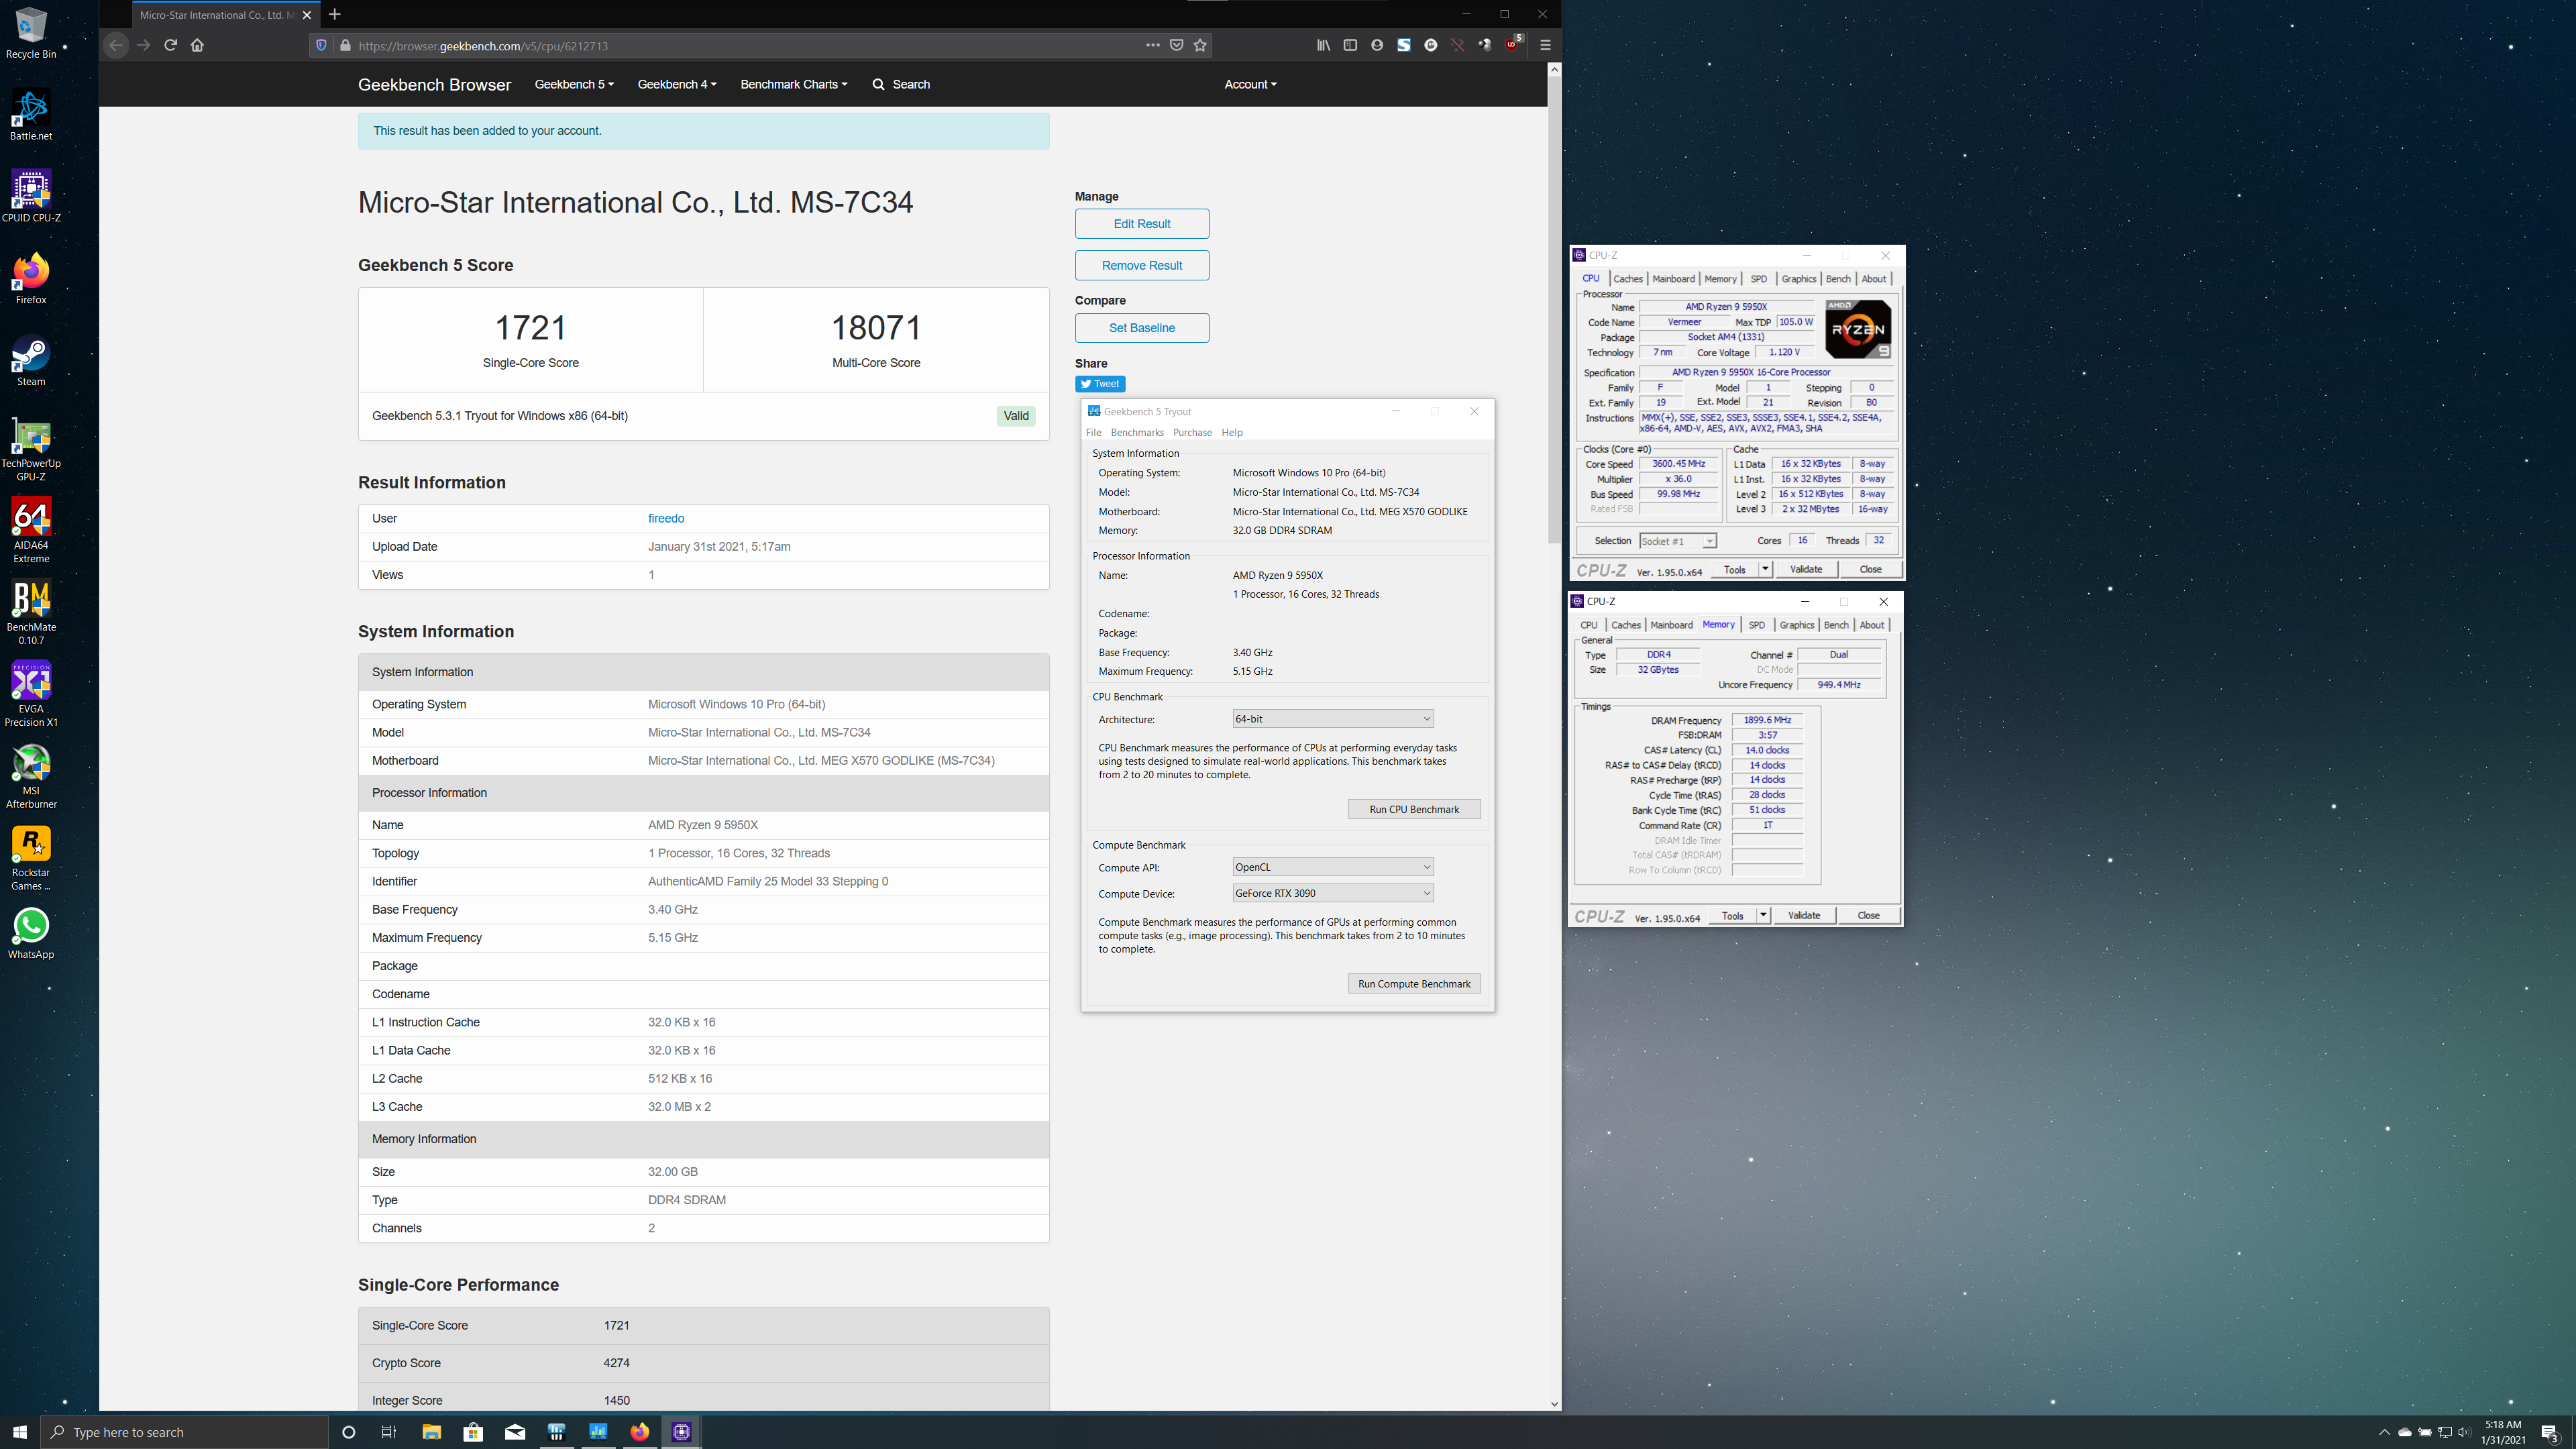Open Task View in taskbar
The height and width of the screenshot is (1449, 2576).
point(389,1432)
